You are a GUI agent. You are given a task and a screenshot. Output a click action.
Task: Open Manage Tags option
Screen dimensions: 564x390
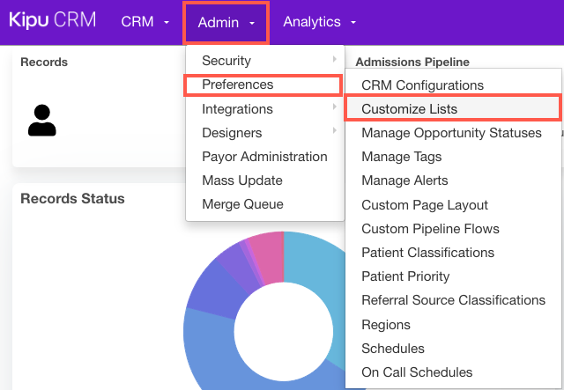(401, 157)
